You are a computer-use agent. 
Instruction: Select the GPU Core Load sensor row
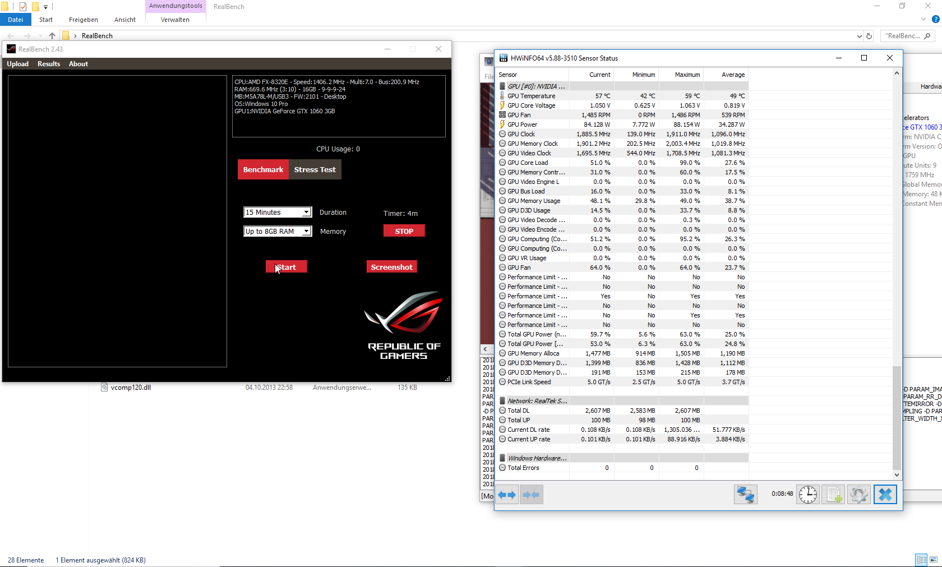point(622,163)
